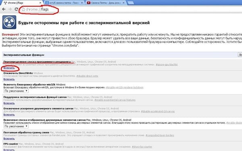Click the title Отключение ускорения двухмерного элемента canvas

pos(38,108)
